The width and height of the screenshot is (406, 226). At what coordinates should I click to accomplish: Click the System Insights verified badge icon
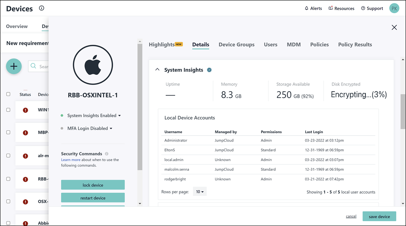(x=209, y=70)
